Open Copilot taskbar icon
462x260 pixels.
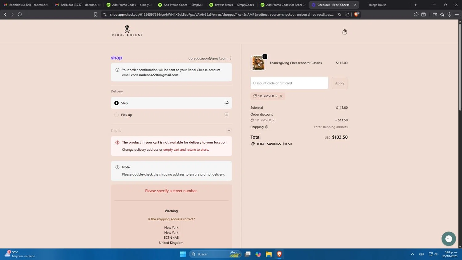(258, 254)
